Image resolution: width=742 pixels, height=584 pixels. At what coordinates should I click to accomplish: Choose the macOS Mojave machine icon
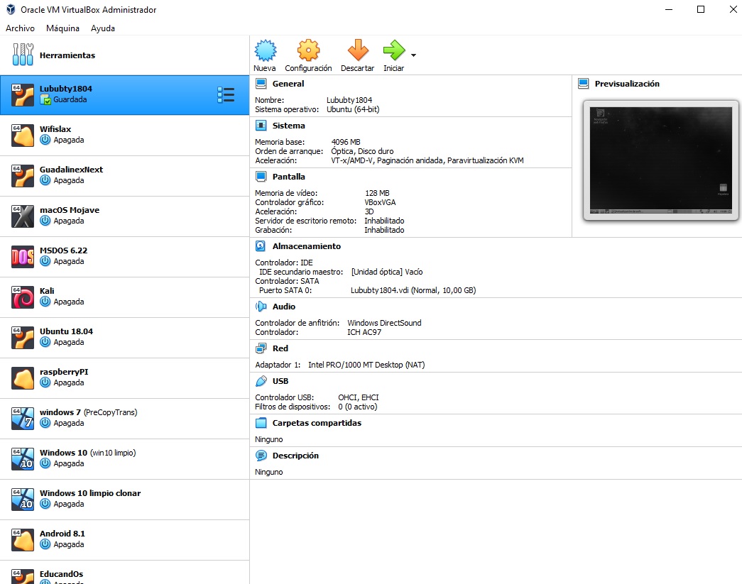[x=23, y=216]
